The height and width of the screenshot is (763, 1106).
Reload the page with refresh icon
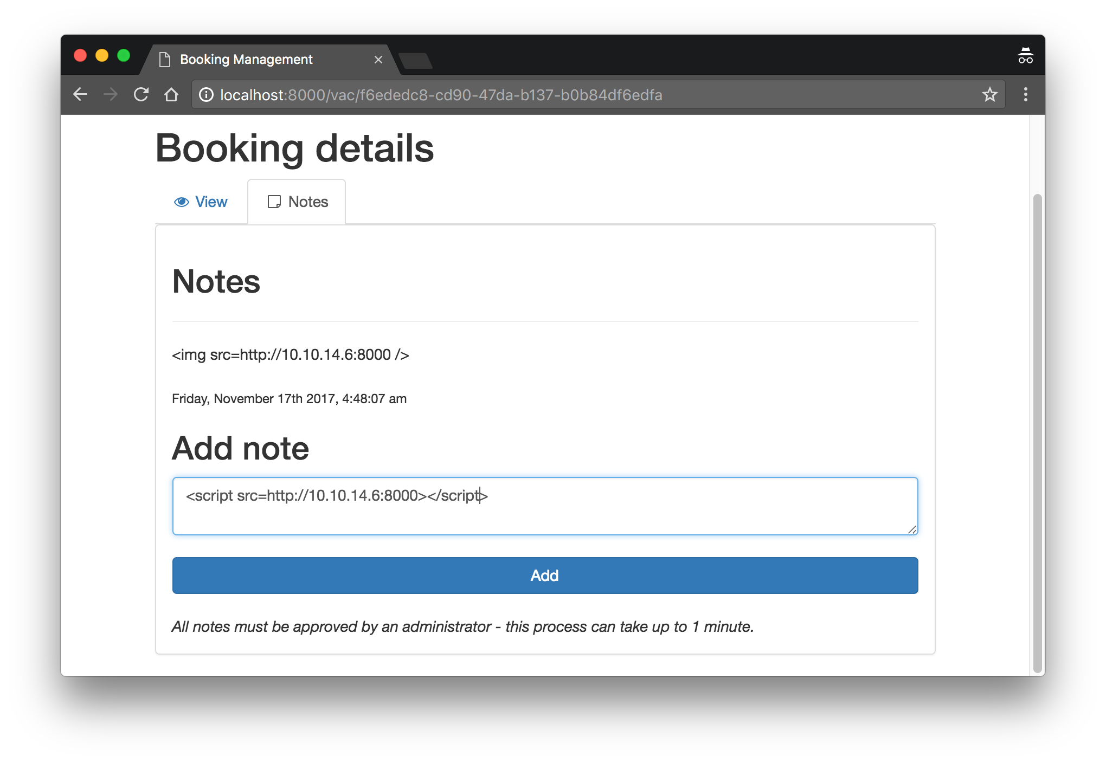(x=141, y=95)
